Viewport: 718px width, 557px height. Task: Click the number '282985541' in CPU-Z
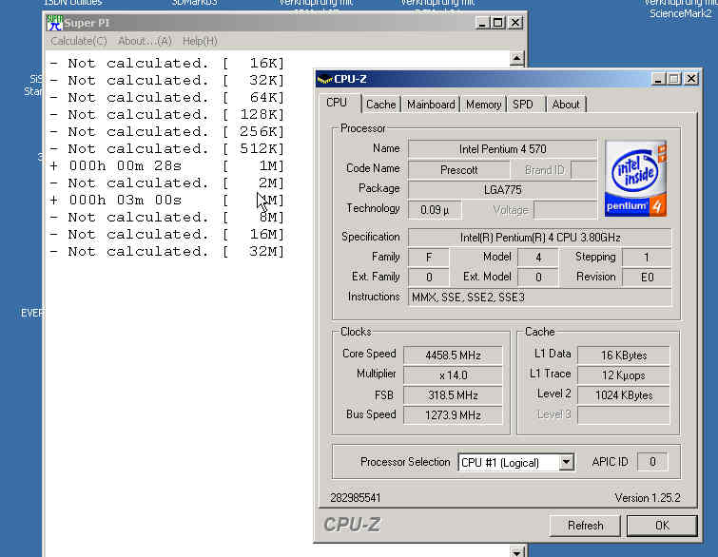(356, 497)
